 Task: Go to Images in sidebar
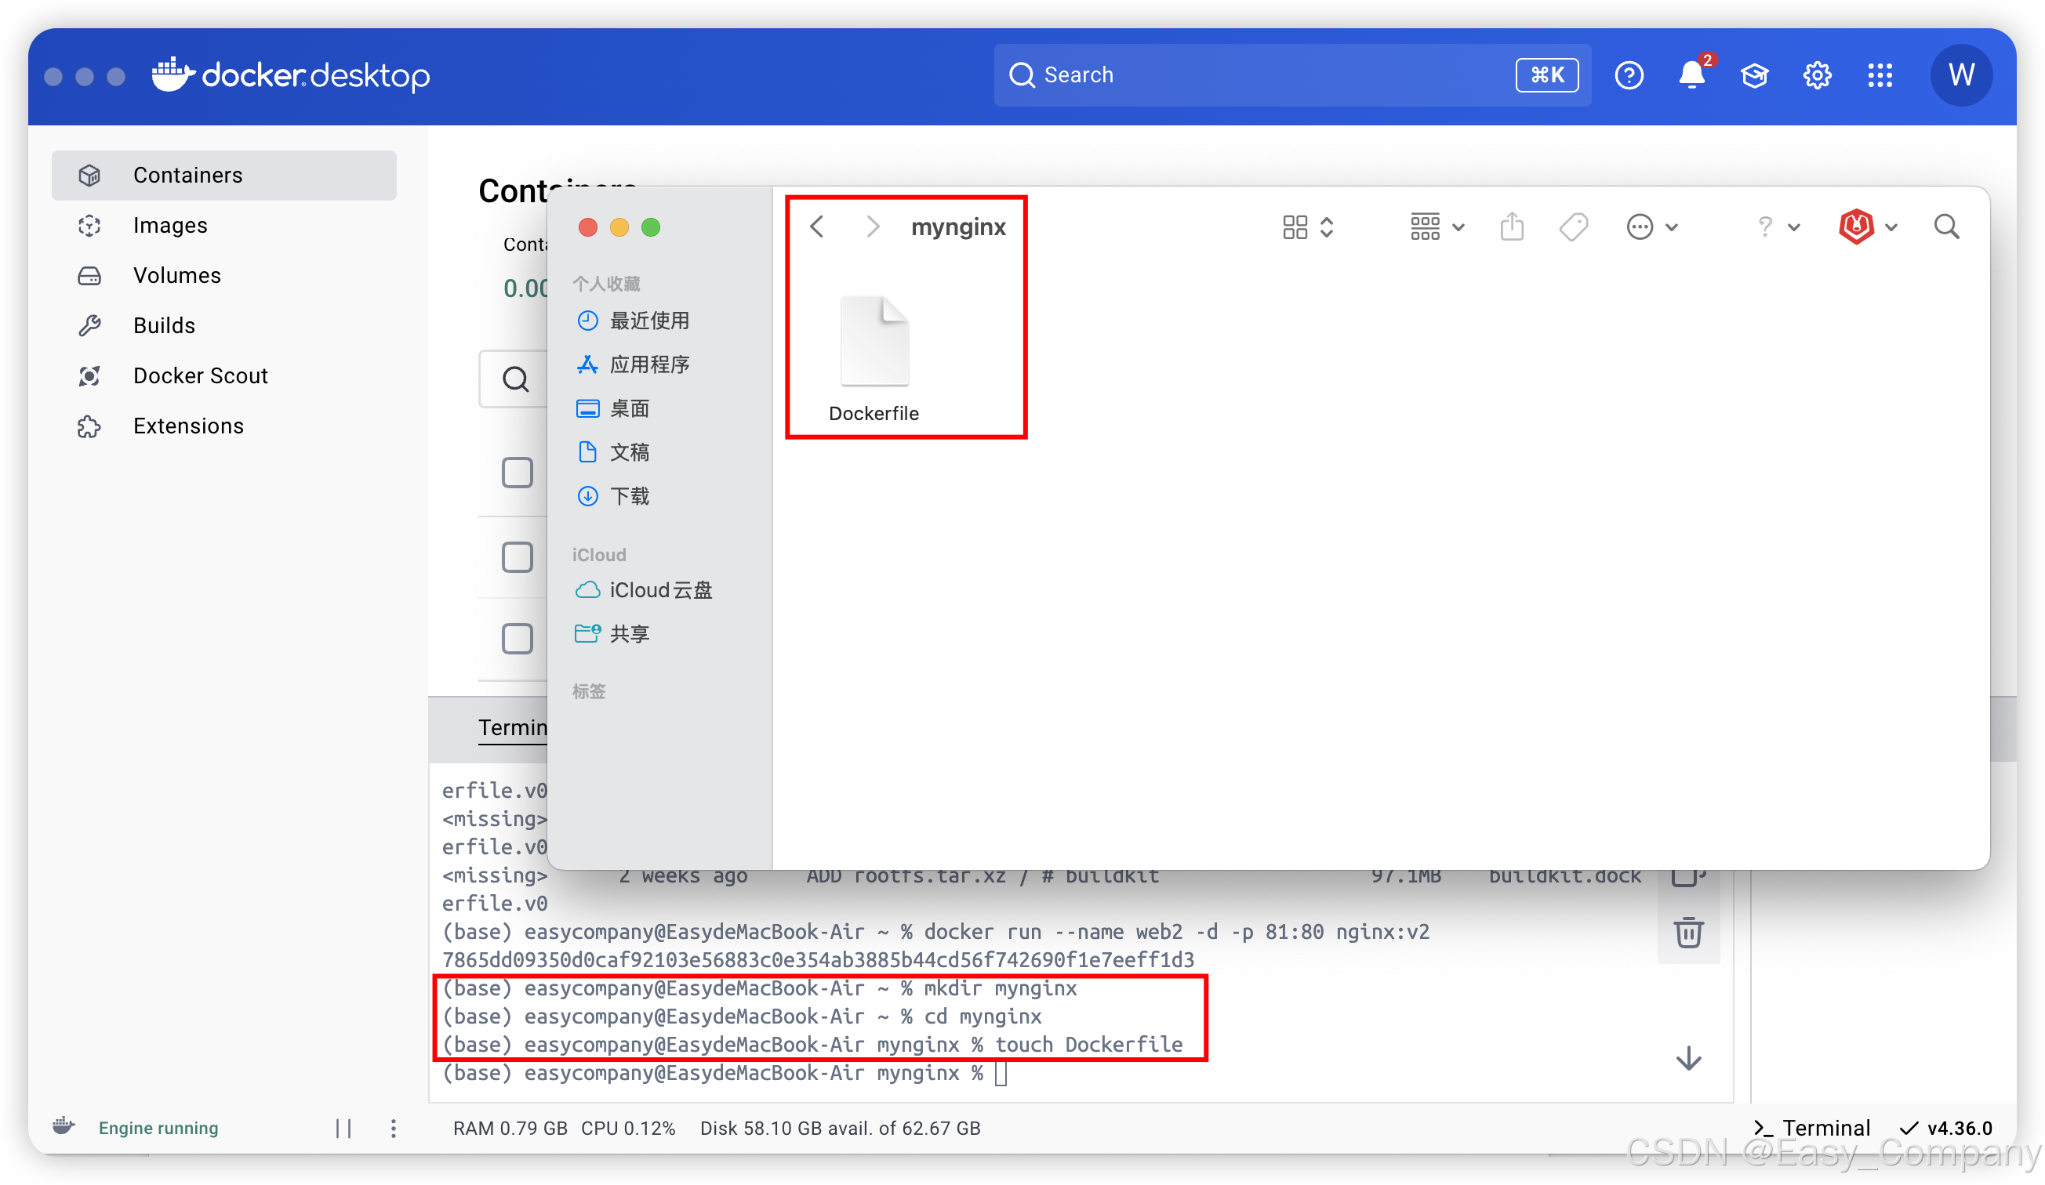pos(170,226)
